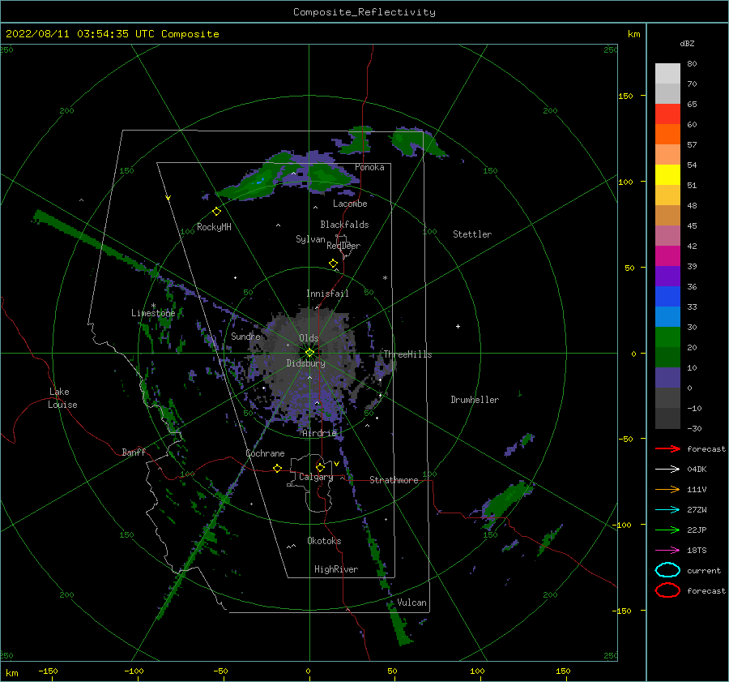
Task: Click the Stettler town label
Action: [x=472, y=234]
